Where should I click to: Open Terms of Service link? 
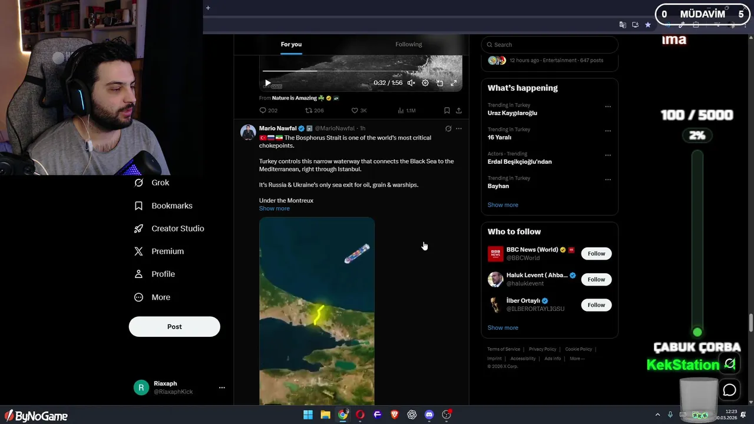coord(504,349)
